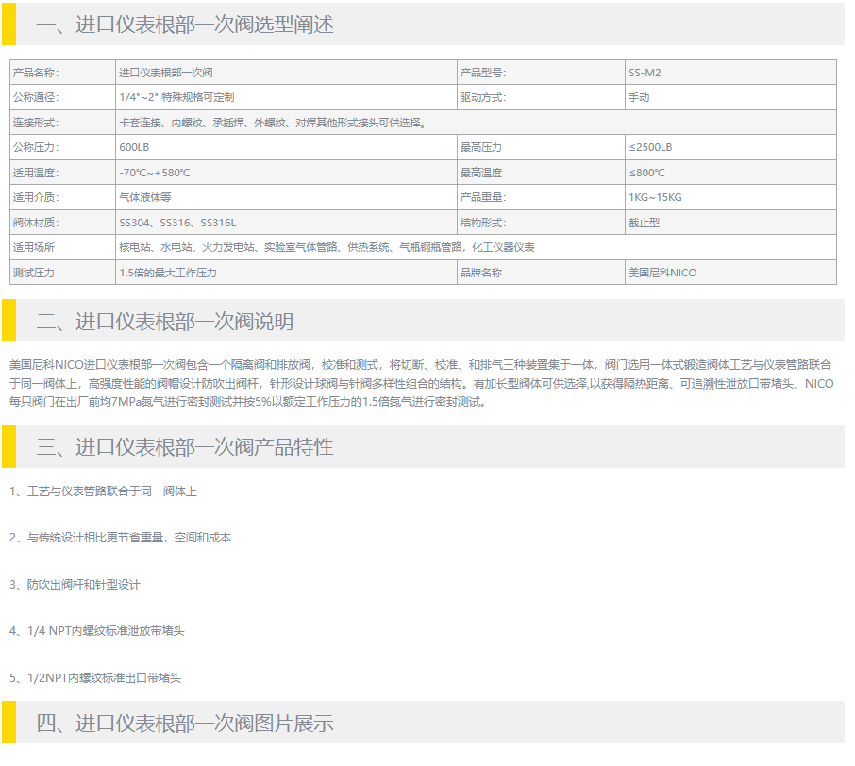Click the 连接形式 row label
This screenshot has height=766, width=855.
point(35,123)
